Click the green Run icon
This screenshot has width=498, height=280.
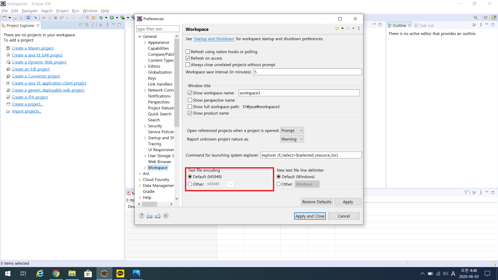[112, 18]
